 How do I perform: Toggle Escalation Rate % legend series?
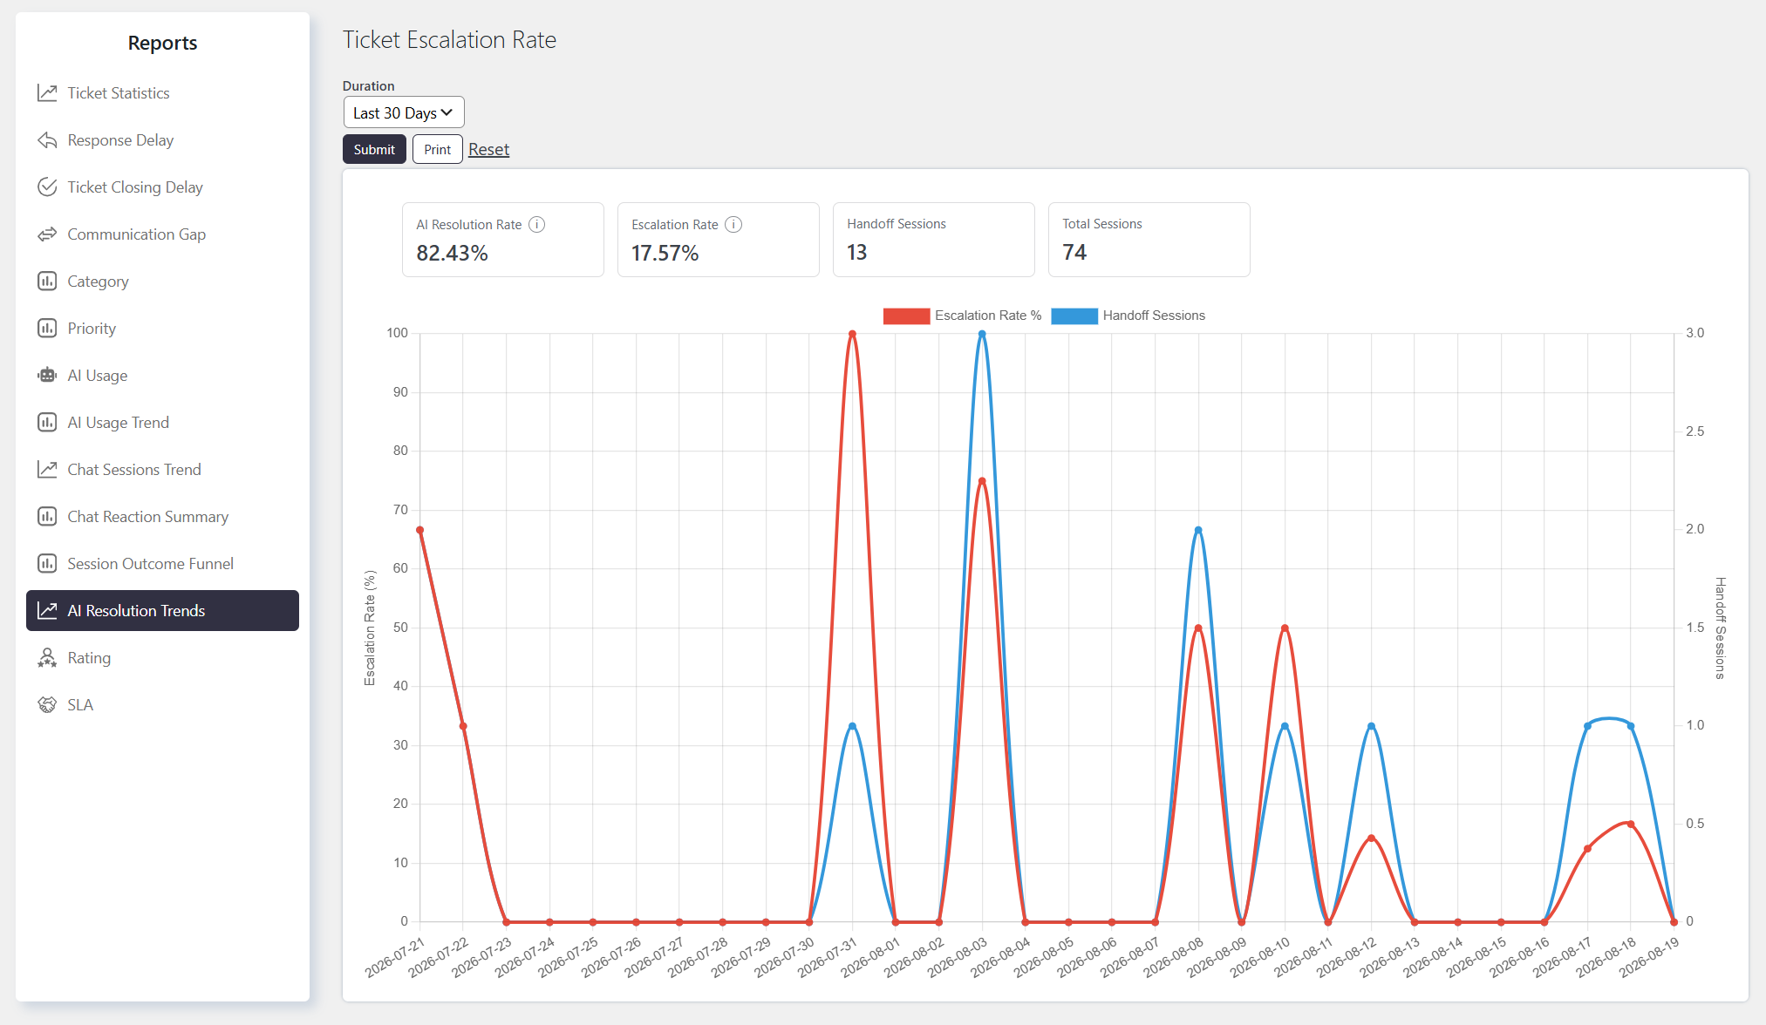click(x=962, y=316)
